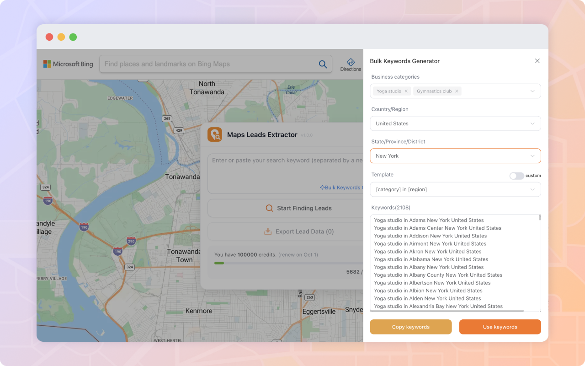Click the Bing Maps search magnifier icon

point(323,64)
